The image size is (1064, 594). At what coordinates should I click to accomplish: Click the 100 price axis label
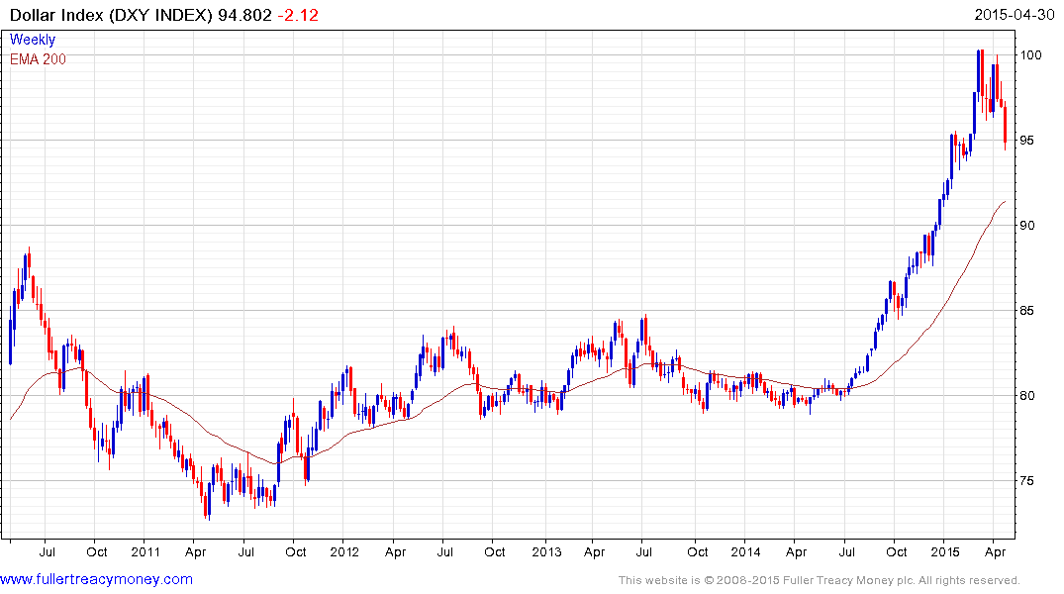pos(1030,55)
